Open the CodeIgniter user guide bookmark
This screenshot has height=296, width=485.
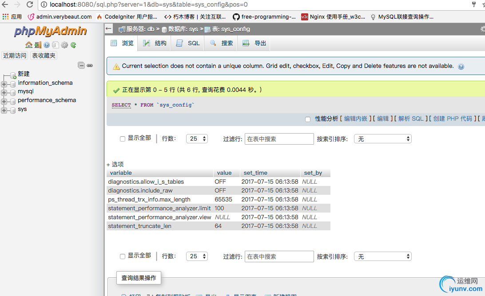[127, 17]
